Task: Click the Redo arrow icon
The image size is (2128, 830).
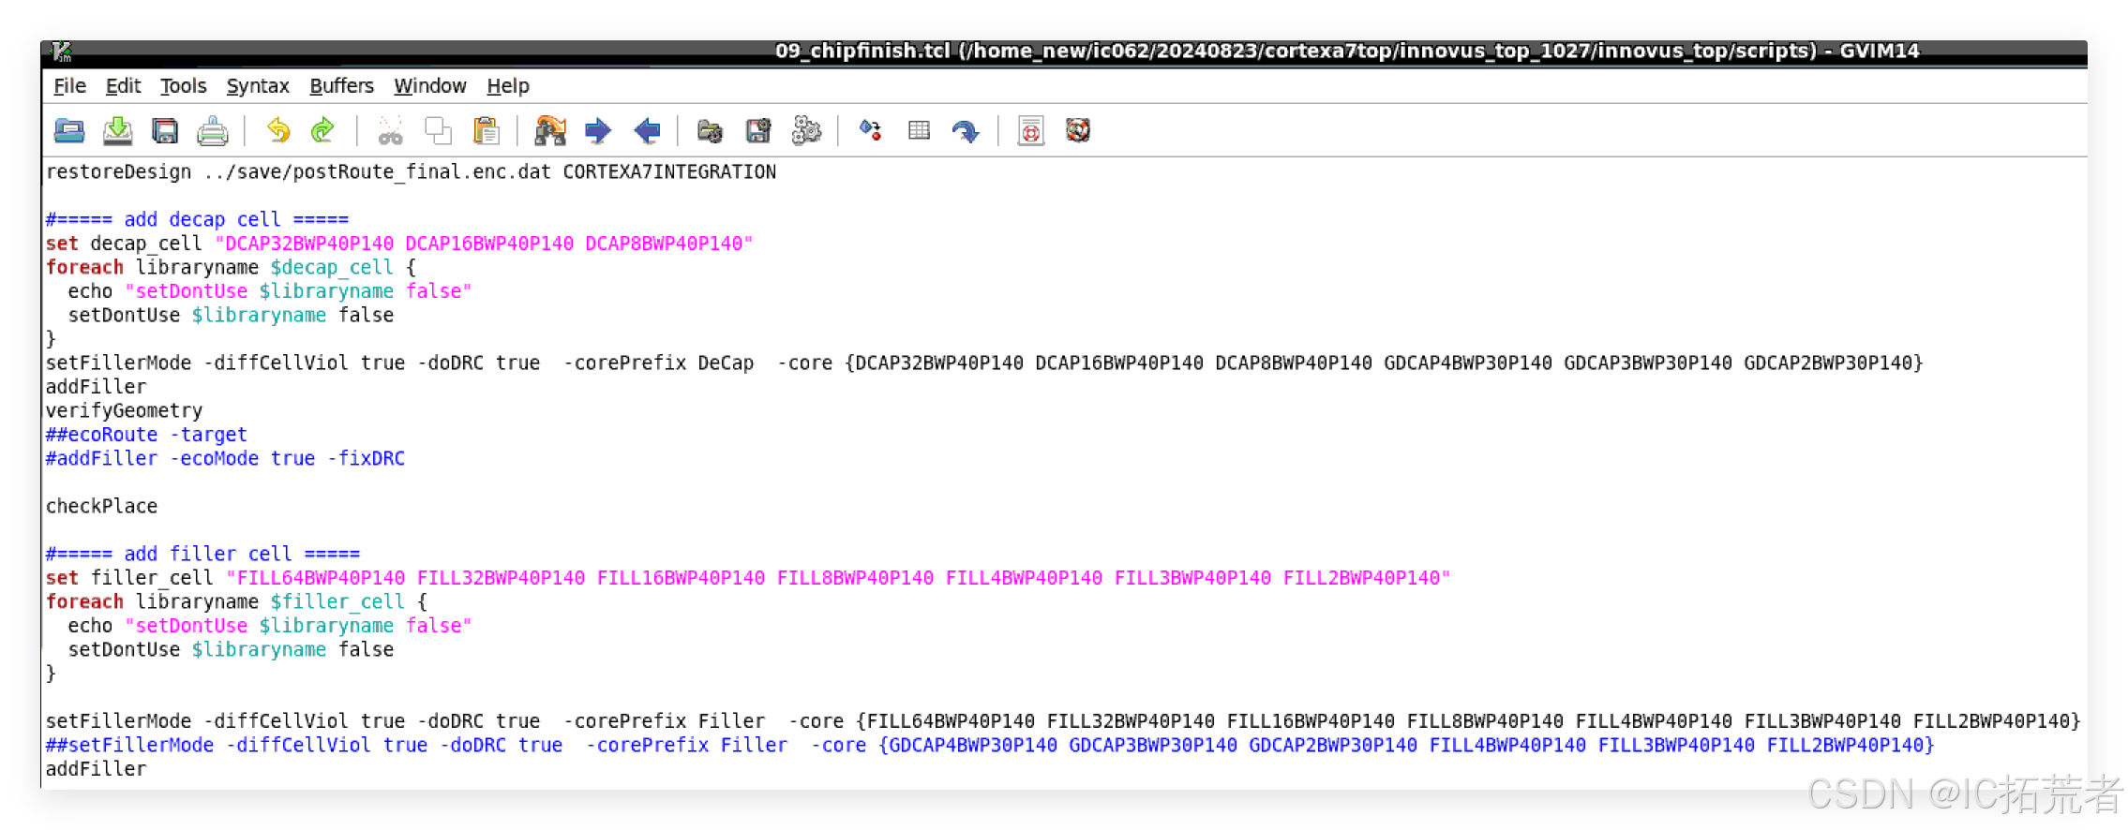Action: pos(323,131)
